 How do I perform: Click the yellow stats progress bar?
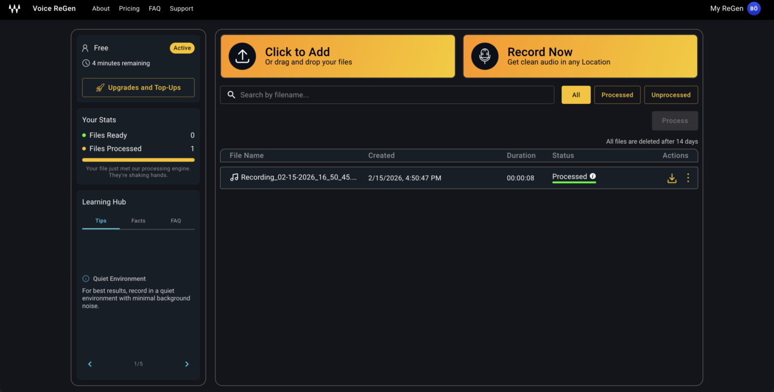pos(138,160)
